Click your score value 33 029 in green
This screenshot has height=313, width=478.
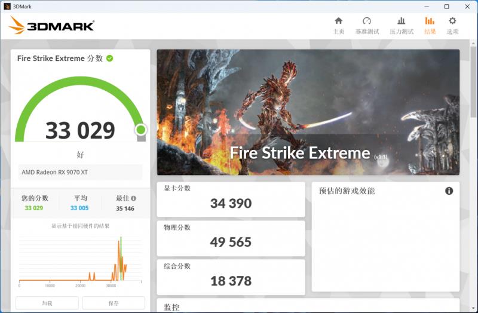(x=34, y=208)
